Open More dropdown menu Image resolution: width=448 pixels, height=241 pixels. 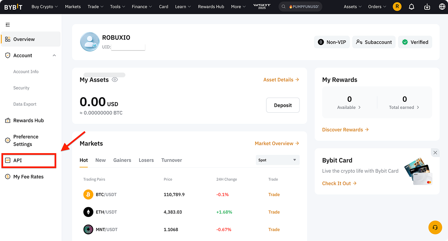pos(238,7)
